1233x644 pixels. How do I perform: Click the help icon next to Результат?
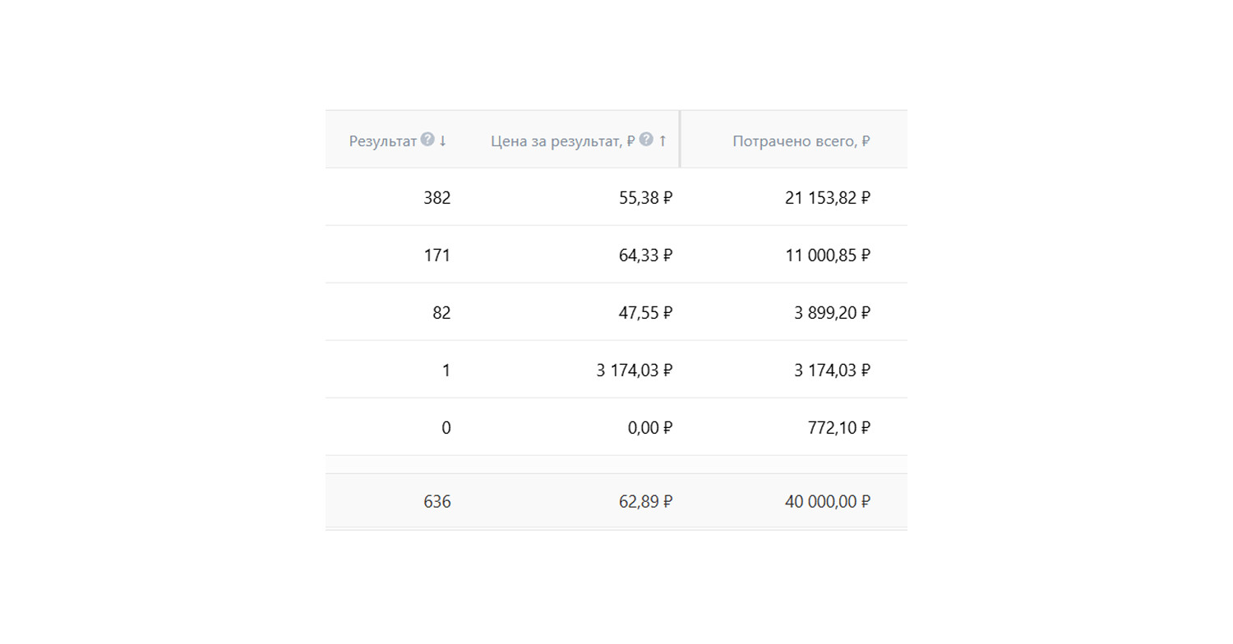[427, 140]
